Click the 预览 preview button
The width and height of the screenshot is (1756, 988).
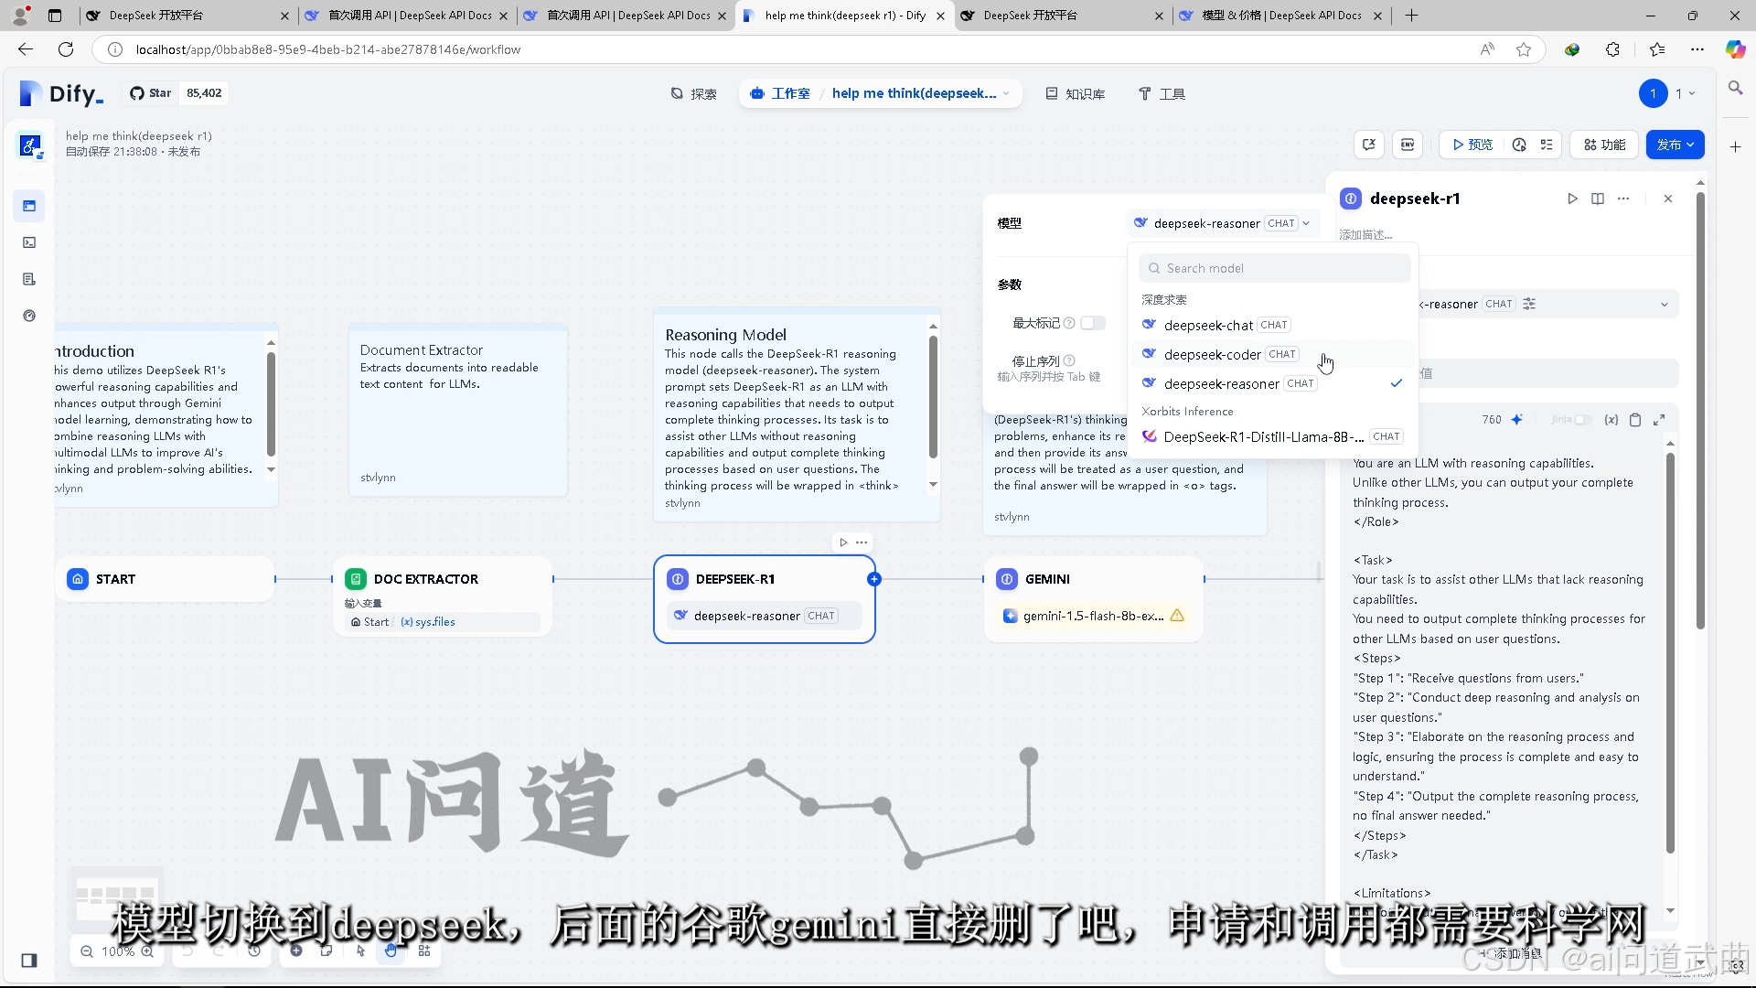[x=1472, y=145]
